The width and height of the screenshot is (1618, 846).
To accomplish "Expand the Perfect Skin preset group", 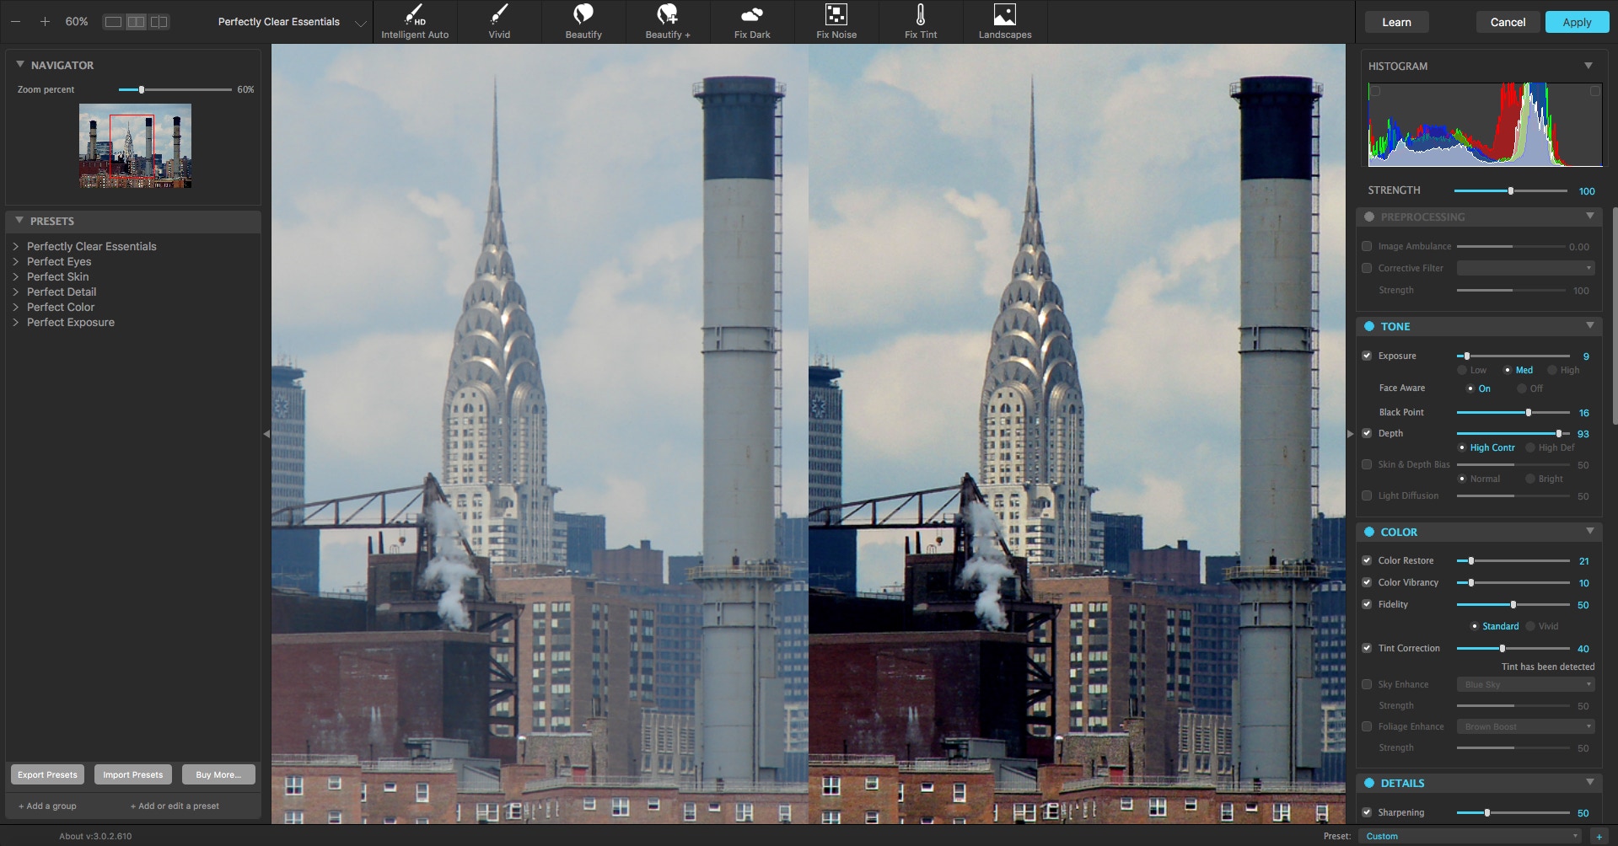I will (16, 276).
